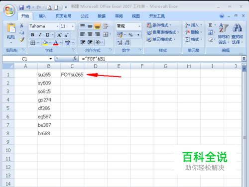Increase the cell indent
The height and width of the screenshot is (187, 249).
[x=90, y=42]
